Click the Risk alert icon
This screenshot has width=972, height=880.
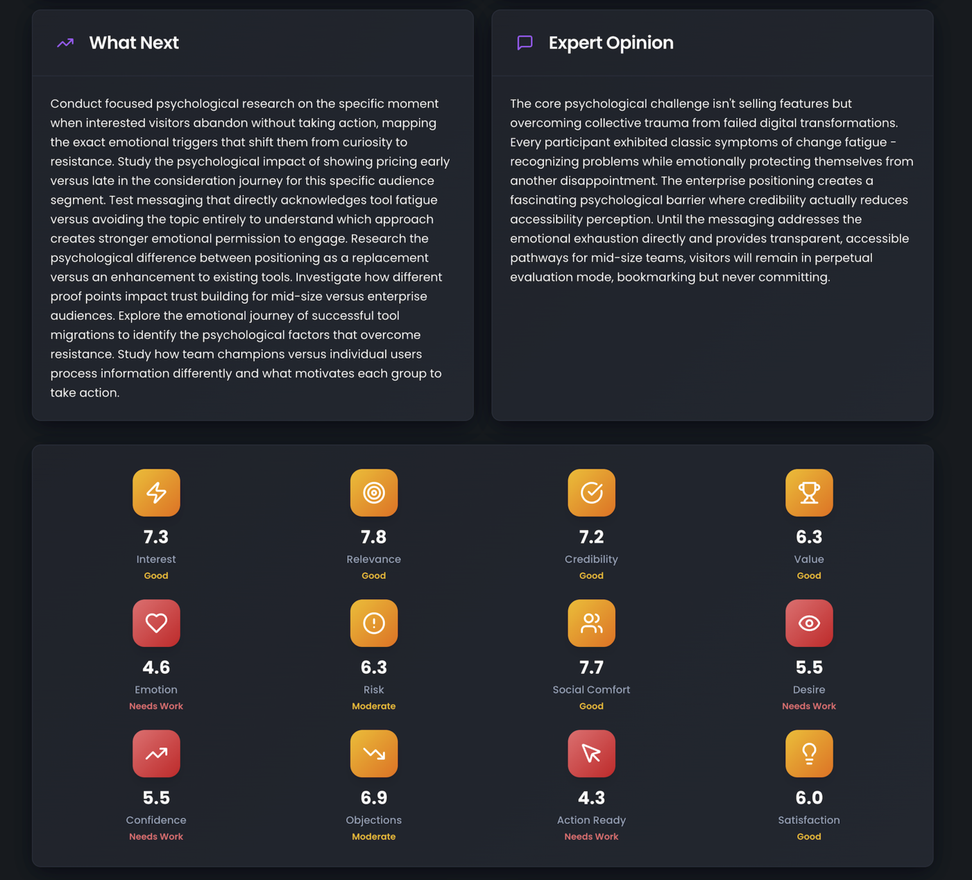(374, 623)
